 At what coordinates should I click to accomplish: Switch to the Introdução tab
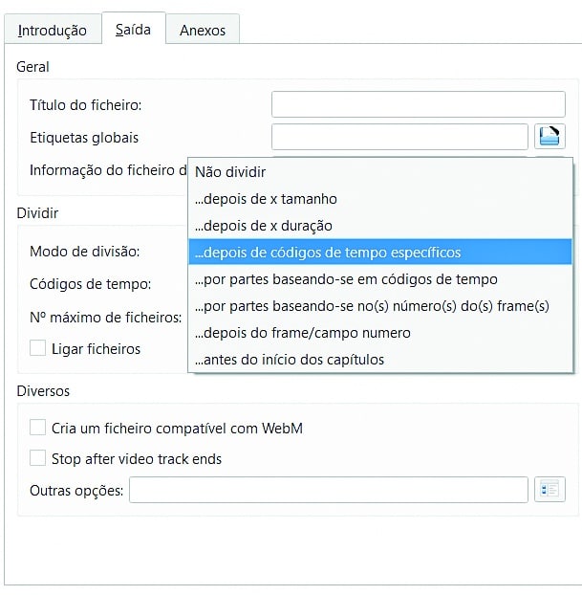click(x=53, y=30)
